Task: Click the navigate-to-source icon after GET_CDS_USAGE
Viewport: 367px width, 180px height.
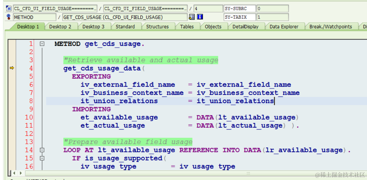Action: [x=192, y=17]
